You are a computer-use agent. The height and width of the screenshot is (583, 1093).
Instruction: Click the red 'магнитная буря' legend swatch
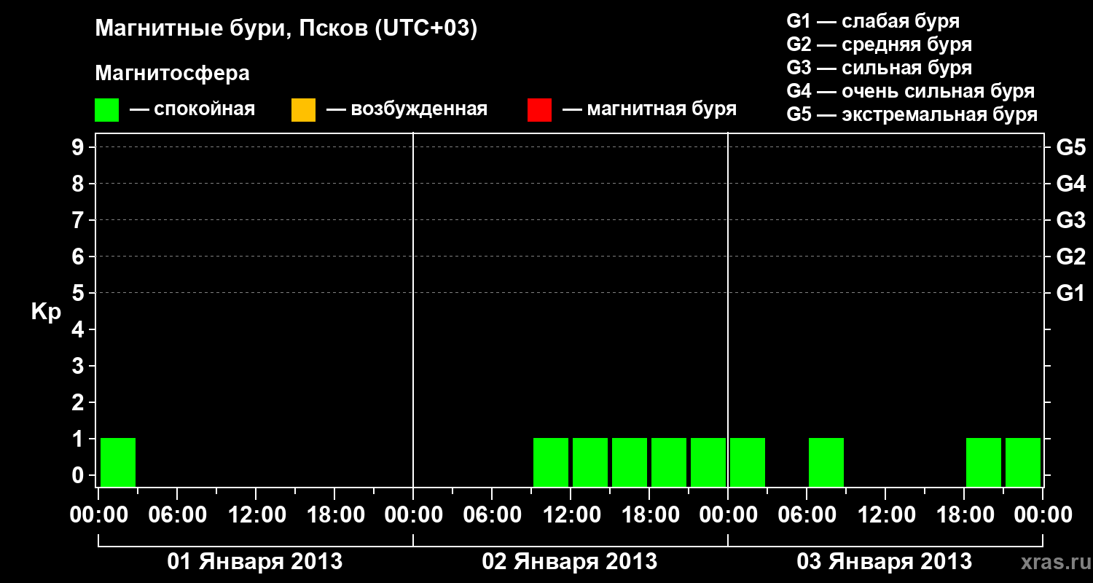[x=539, y=110]
